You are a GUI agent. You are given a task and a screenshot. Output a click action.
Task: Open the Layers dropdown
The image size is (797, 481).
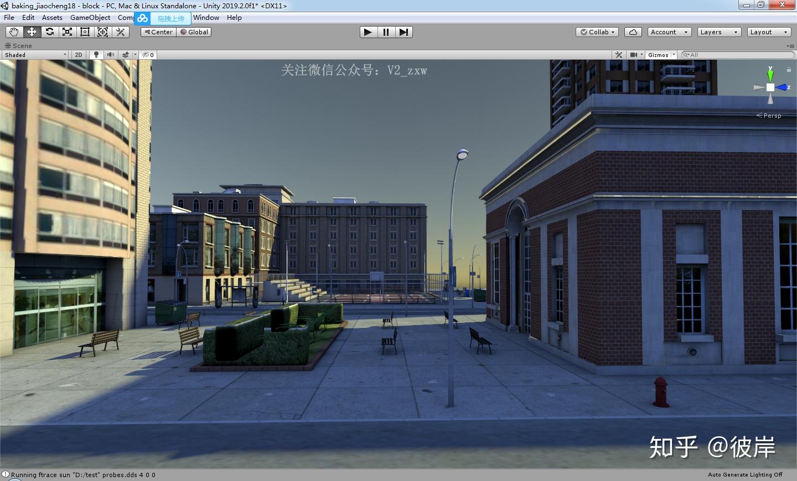coord(719,32)
